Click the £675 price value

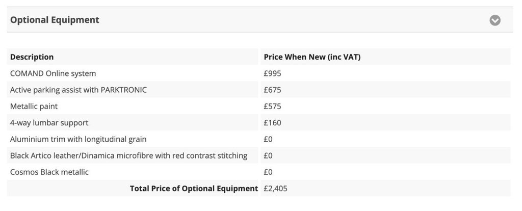(272, 90)
